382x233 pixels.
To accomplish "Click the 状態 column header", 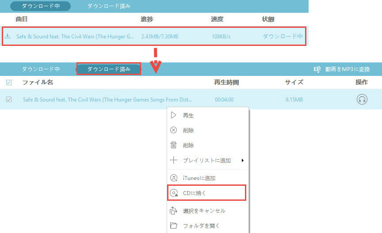I will click(268, 19).
